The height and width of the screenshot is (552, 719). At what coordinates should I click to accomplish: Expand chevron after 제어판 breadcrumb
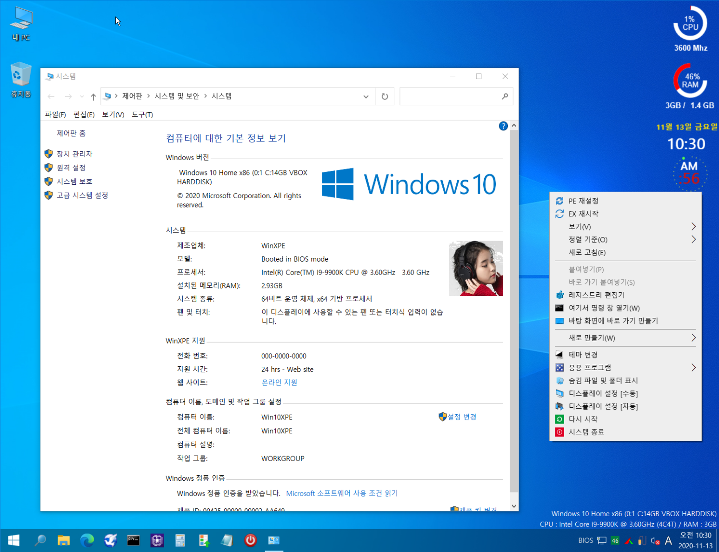[148, 96]
